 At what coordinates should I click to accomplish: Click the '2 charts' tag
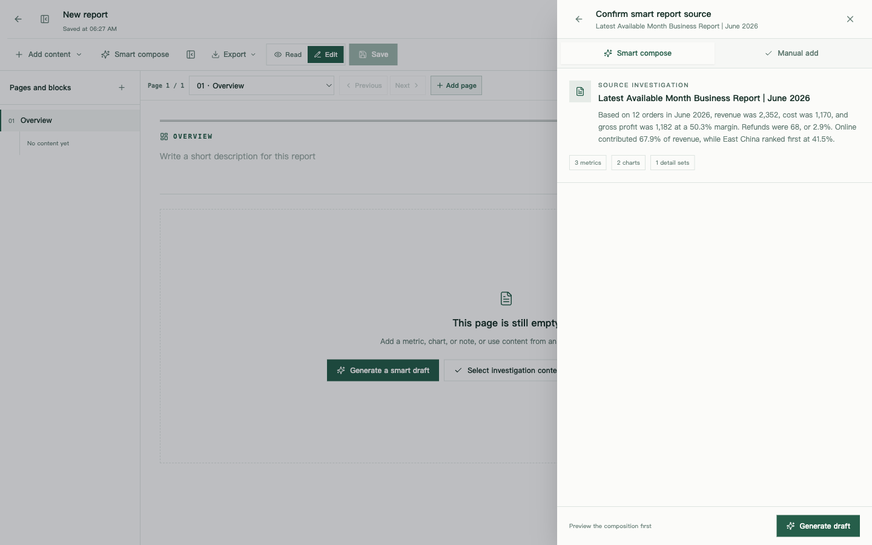pyautogui.click(x=629, y=163)
